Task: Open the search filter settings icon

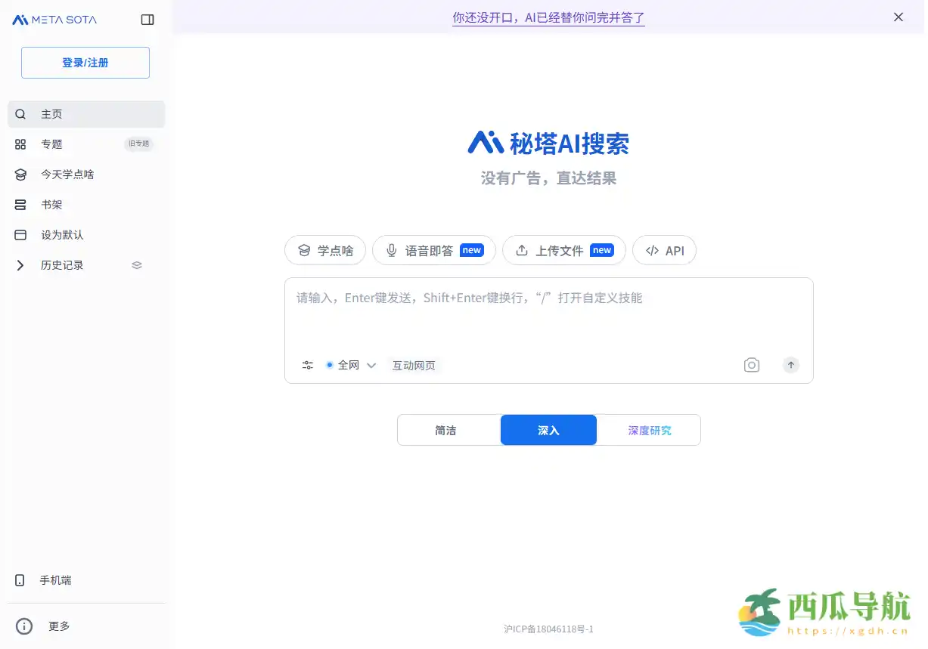Action: (307, 364)
